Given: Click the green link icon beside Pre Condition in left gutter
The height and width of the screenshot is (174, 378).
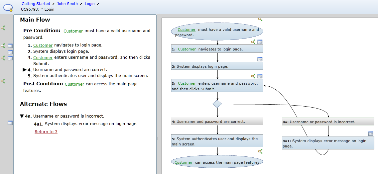Looking at the screenshot, I should click(3, 28).
